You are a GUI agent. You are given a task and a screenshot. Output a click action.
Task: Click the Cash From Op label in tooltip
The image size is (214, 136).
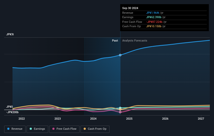131,26
